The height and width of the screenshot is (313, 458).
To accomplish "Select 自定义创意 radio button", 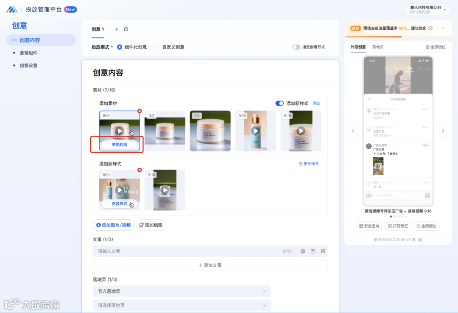I will click(x=157, y=47).
